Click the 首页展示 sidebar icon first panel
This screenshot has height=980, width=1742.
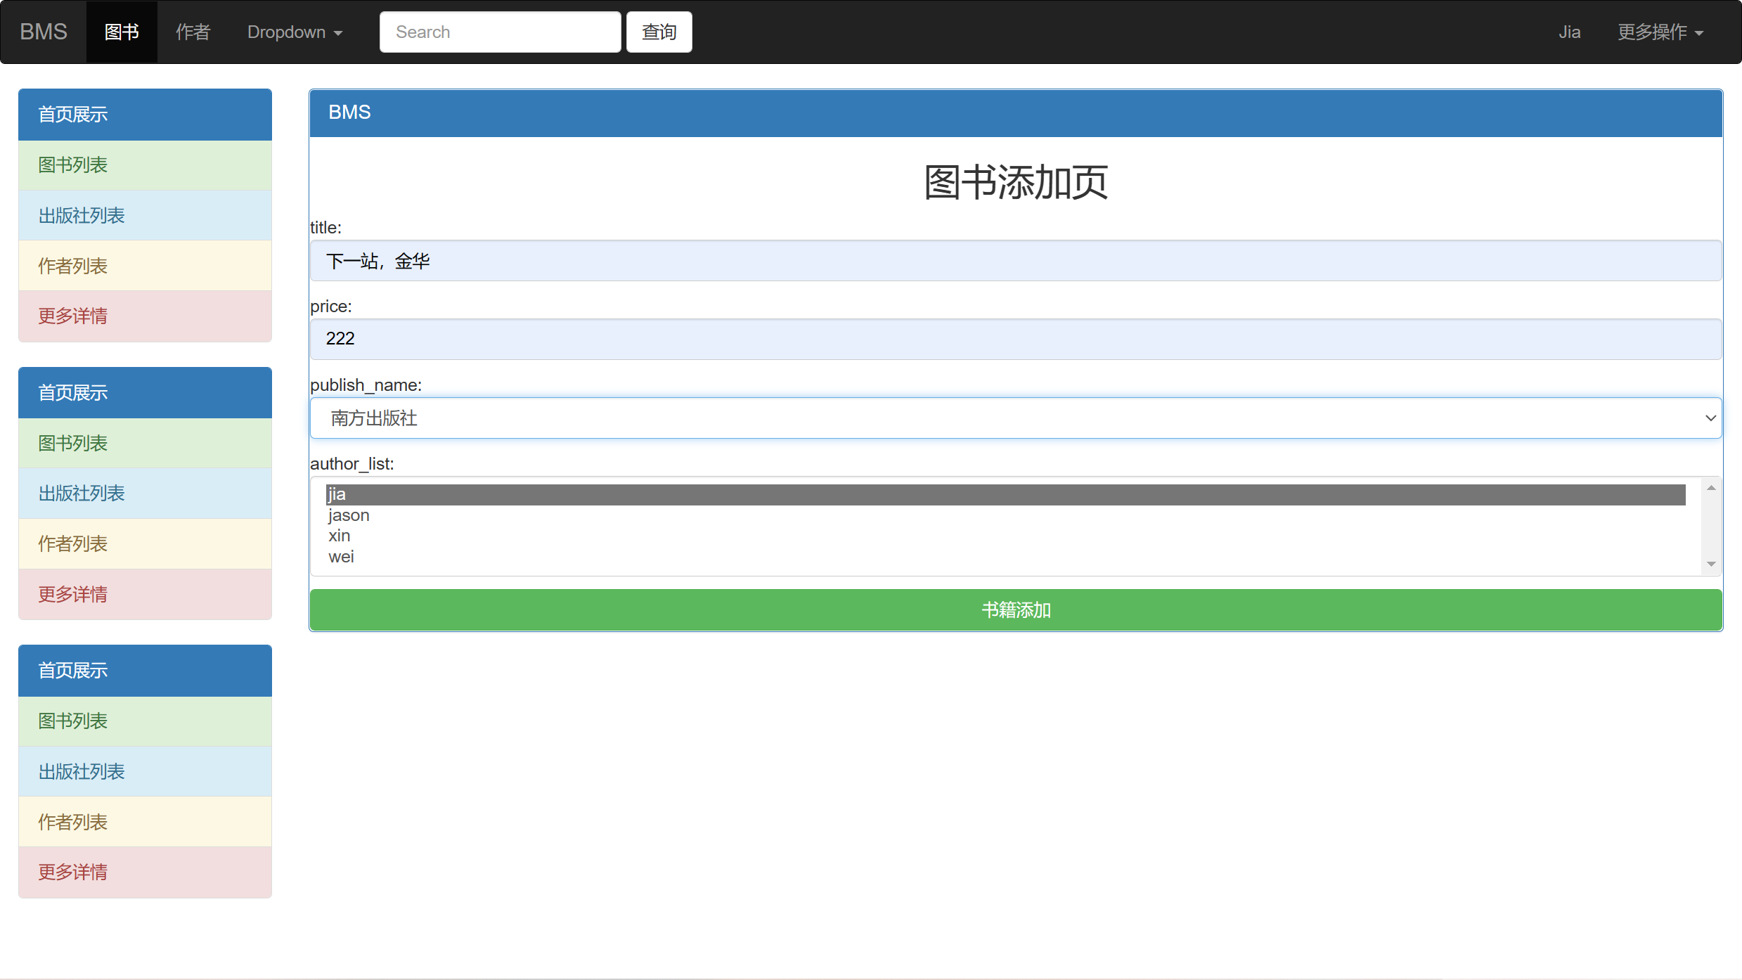(x=145, y=114)
